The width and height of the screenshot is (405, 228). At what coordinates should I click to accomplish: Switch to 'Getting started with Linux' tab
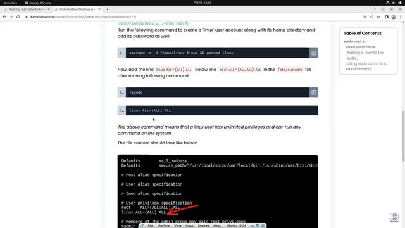coord(26,9)
